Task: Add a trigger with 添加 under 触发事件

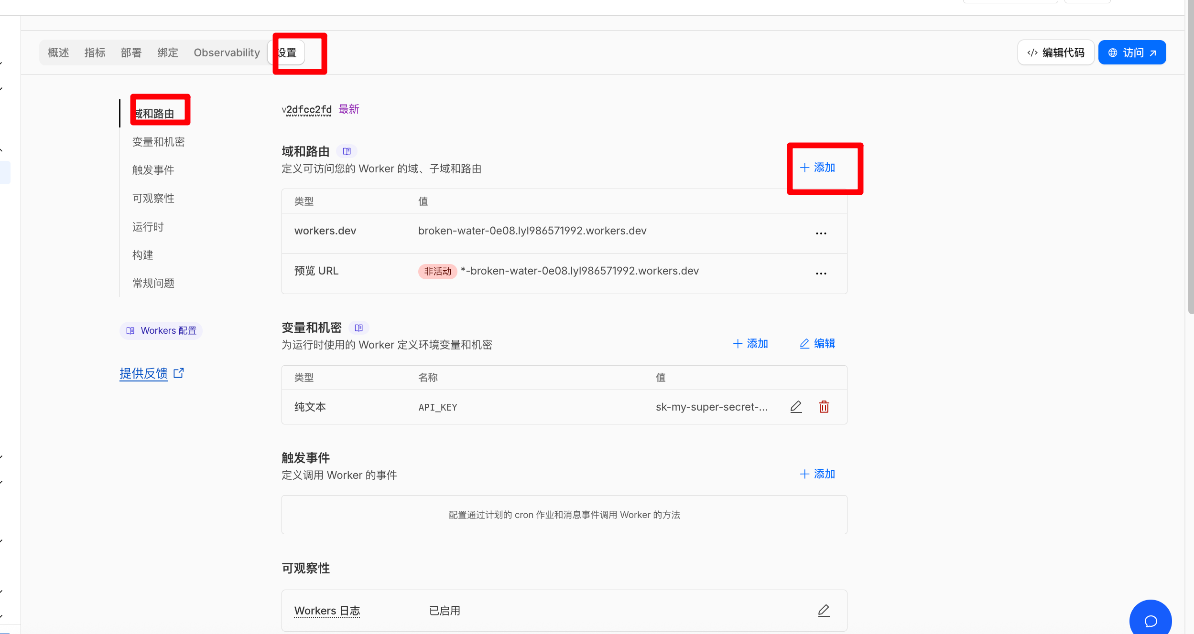Action: click(x=817, y=474)
